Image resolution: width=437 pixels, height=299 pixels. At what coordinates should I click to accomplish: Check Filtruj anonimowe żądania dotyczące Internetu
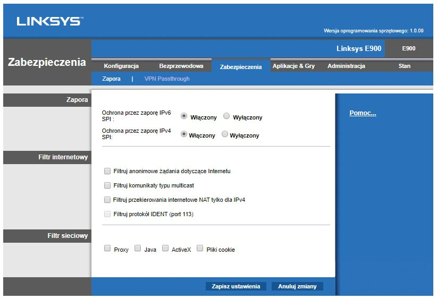tap(107, 171)
